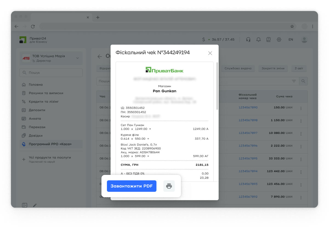
Task: Click the pencil edit icon in sidebar
Action: coord(35,205)
